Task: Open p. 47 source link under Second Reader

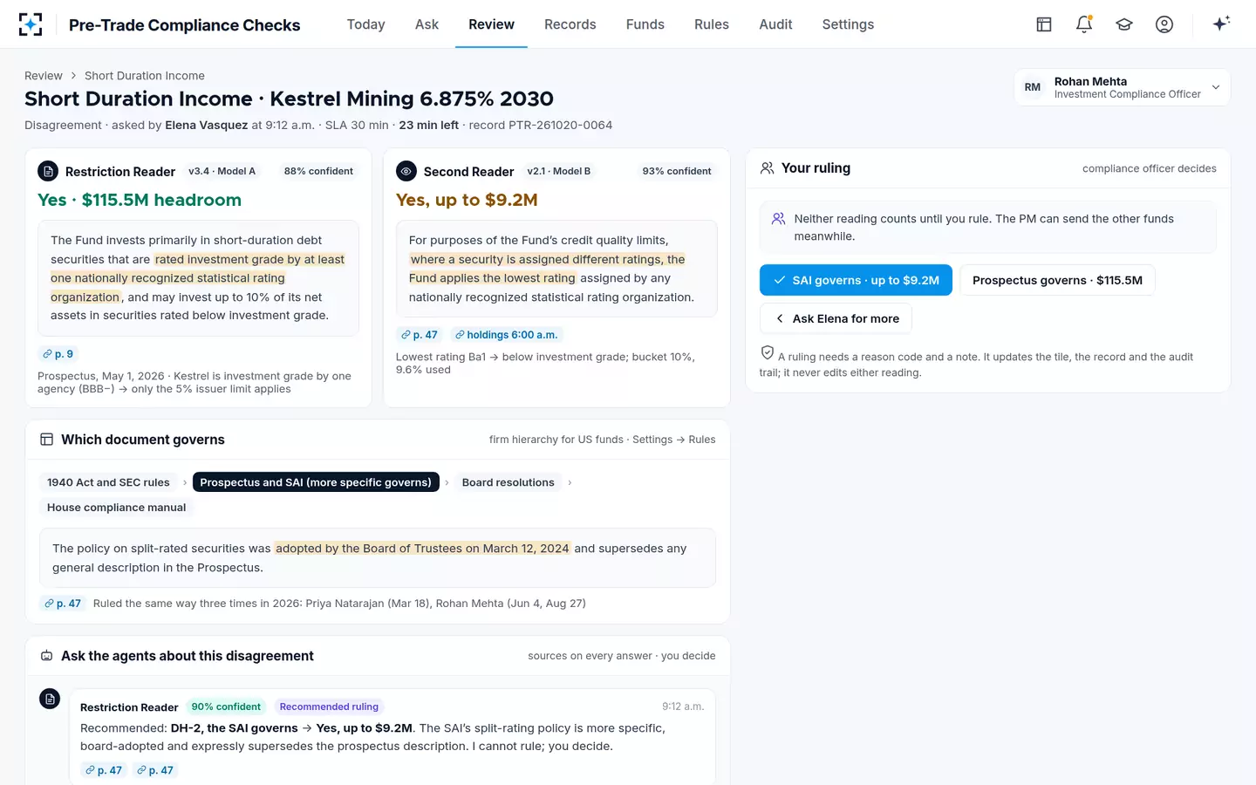Action: coord(420,335)
